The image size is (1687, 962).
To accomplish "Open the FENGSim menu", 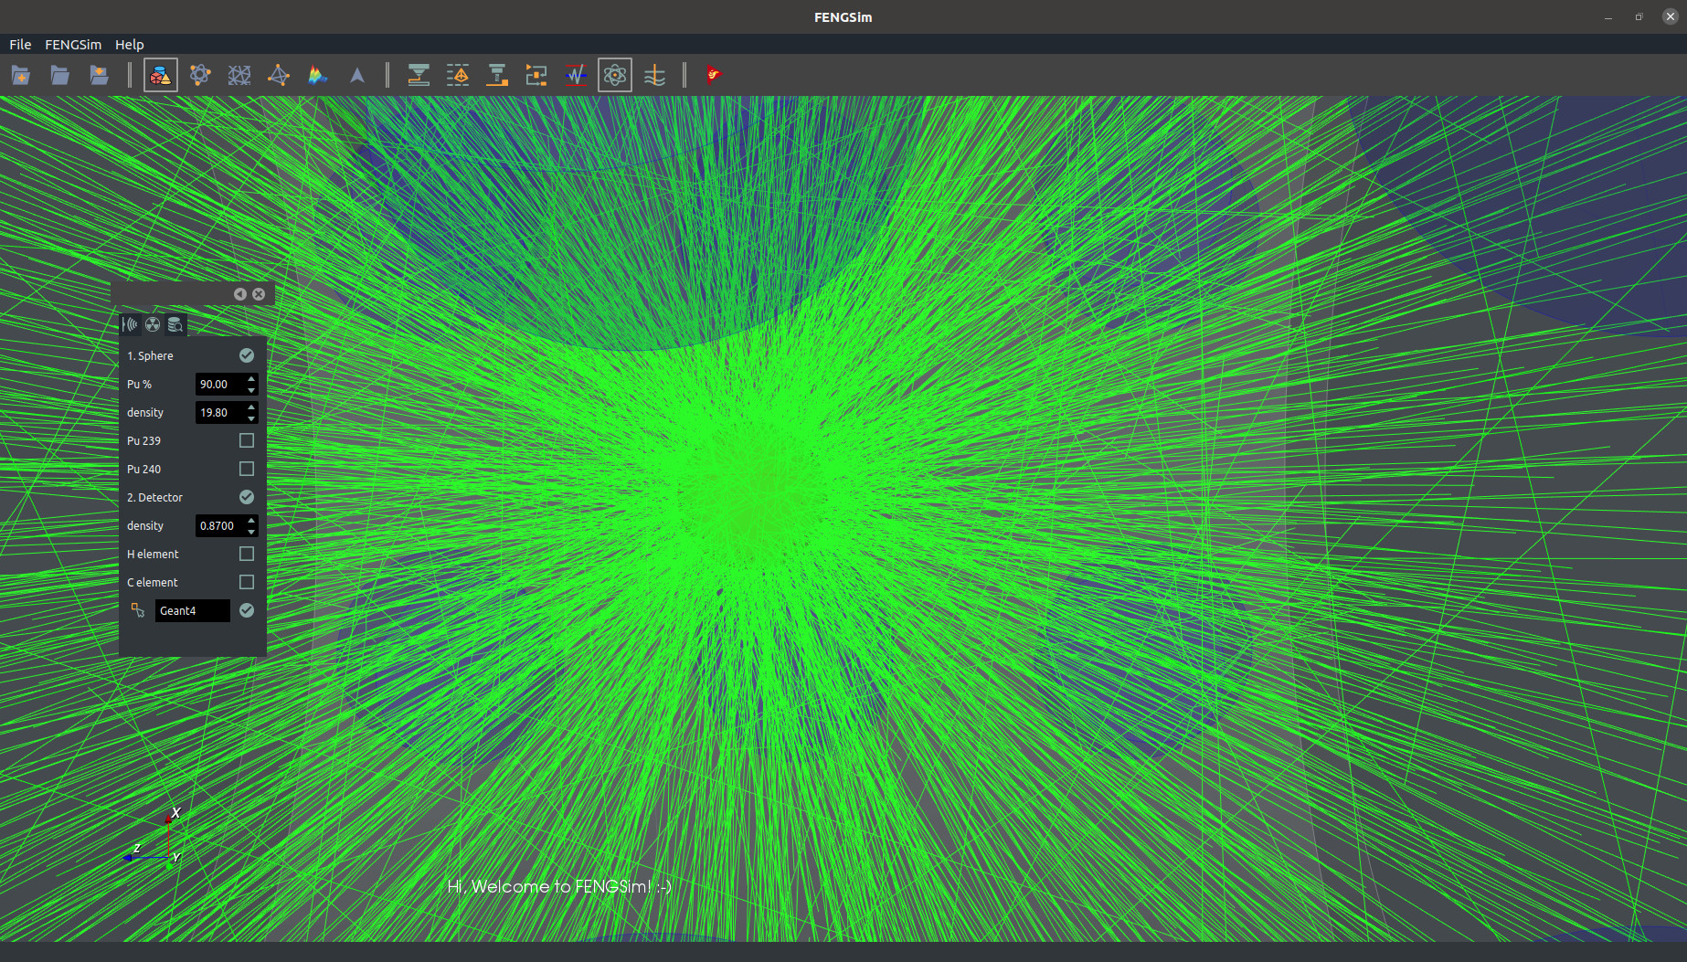I will [73, 44].
